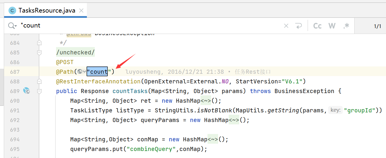Click the class icon on TasksResource.java tab
Viewport: 386px width, 158px height.
click(x=12, y=11)
